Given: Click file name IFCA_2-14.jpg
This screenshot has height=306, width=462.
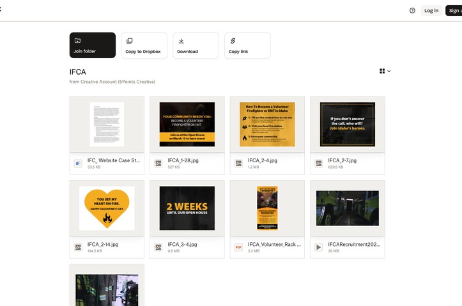Looking at the screenshot, I should (x=103, y=245).
